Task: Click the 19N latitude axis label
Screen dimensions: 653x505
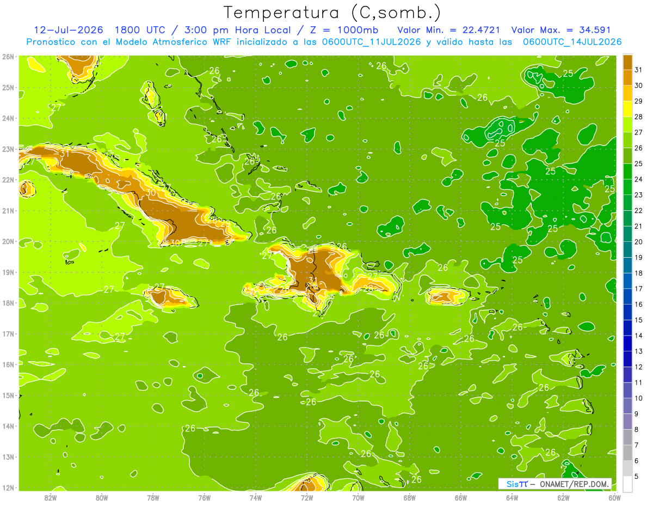Action: (x=8, y=272)
